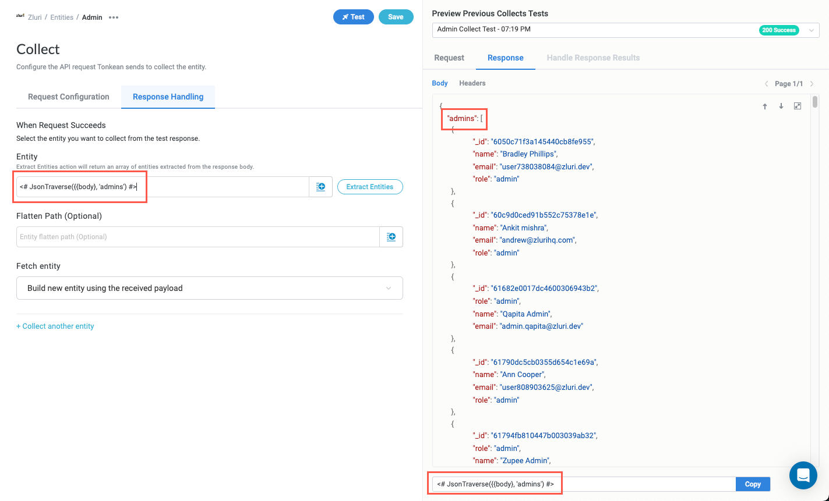
Task: Click the insert field icon beside the Entity input
Action: click(321, 186)
